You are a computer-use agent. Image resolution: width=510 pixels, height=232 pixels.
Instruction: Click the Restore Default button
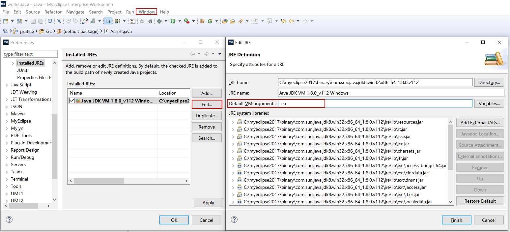tap(480, 201)
